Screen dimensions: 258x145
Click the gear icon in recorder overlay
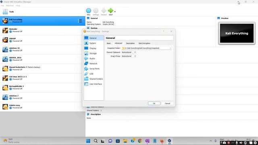pyautogui.click(x=255, y=143)
